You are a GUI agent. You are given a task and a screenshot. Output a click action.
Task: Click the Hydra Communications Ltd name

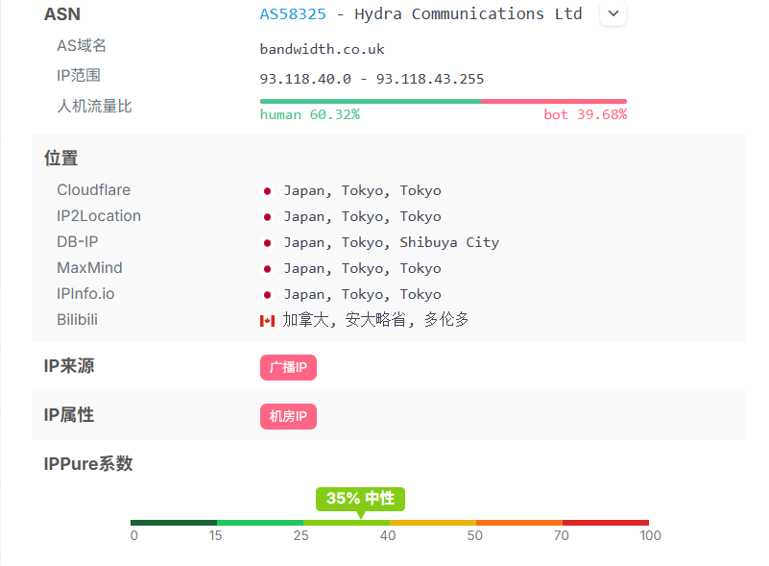469,13
